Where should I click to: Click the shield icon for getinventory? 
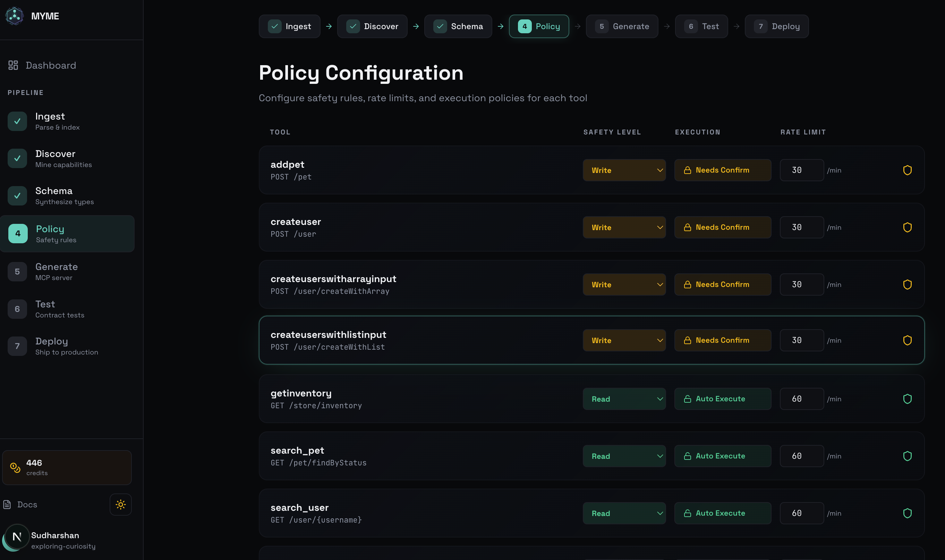(x=907, y=399)
